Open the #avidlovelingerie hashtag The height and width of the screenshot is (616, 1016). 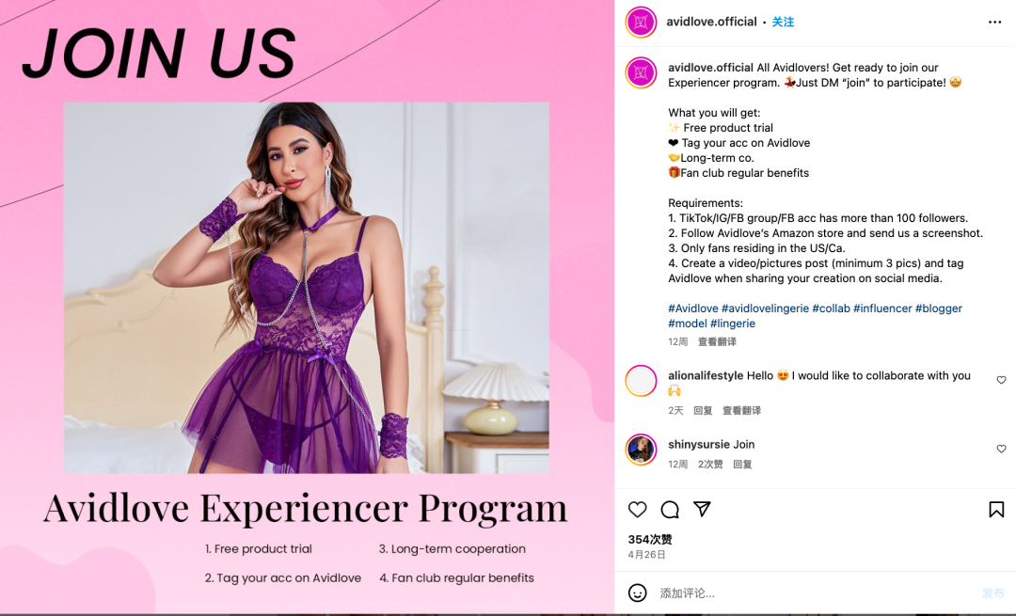click(x=765, y=308)
